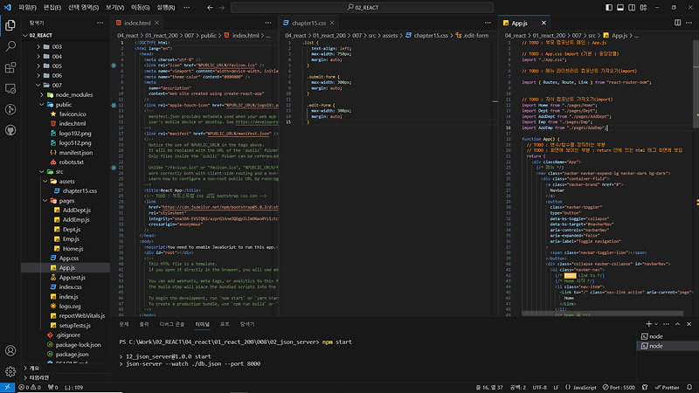This screenshot has width=699, height=393.
Task: Open the 보기(V) menu
Action: coord(115,7)
